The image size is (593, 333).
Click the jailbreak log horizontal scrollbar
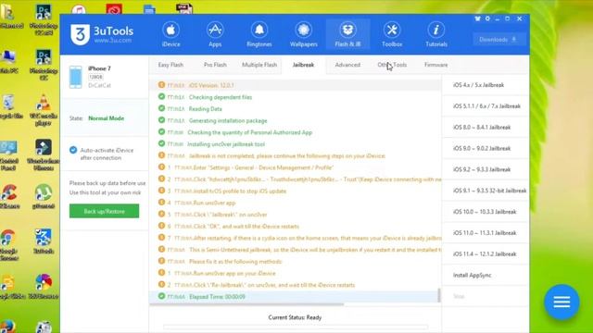pos(246,304)
